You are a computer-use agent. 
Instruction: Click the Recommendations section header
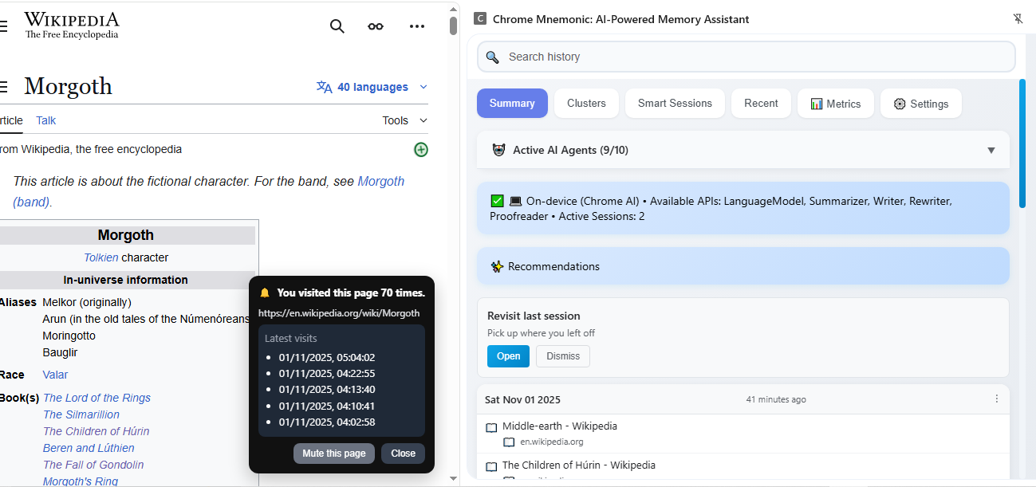[743, 266]
